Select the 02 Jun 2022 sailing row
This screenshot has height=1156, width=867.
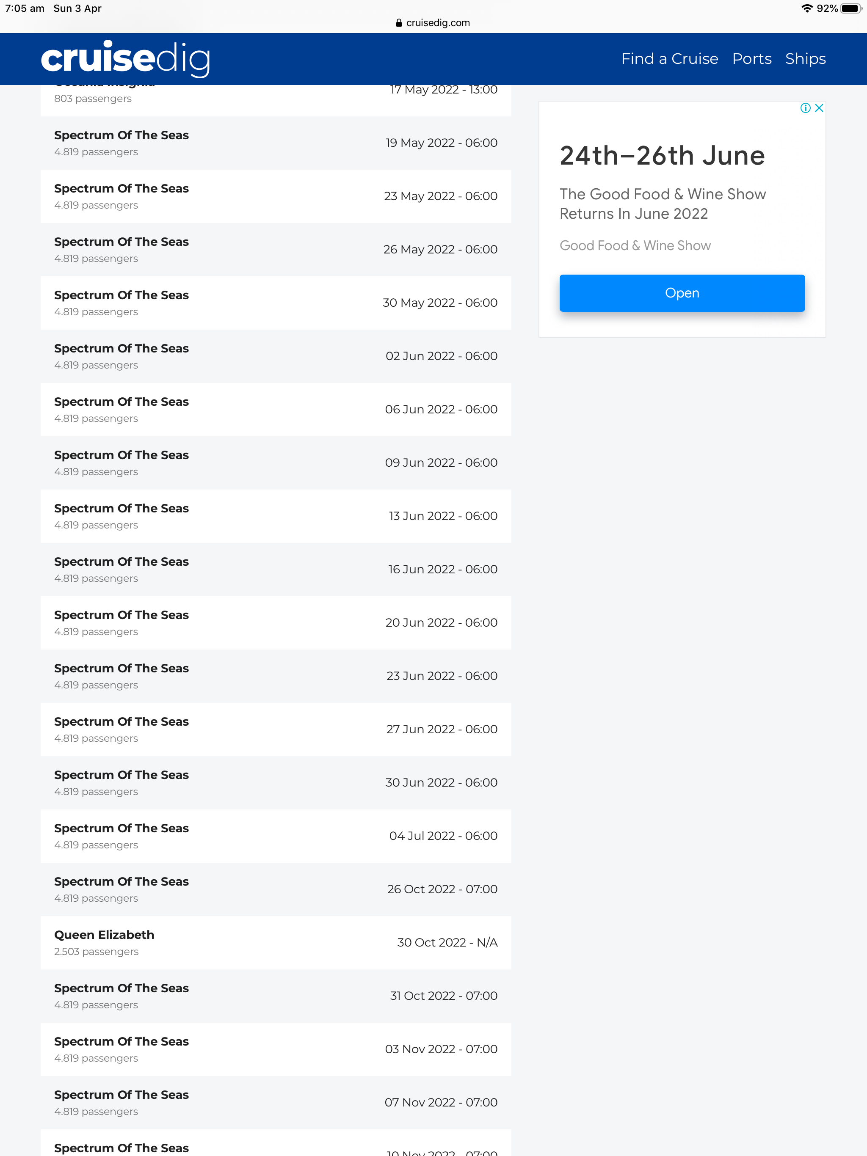[x=276, y=356]
